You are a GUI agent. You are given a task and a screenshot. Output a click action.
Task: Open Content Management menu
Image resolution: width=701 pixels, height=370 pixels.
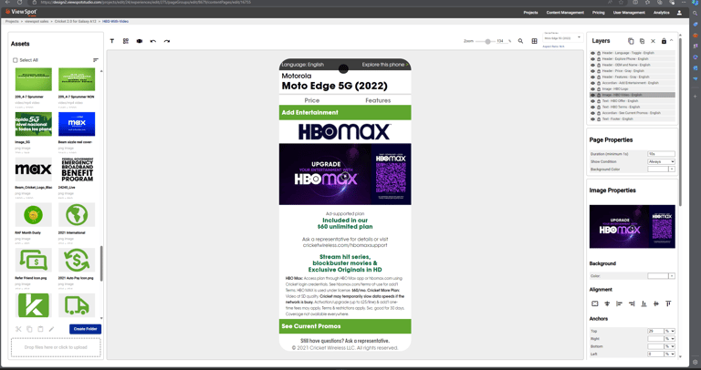(565, 13)
